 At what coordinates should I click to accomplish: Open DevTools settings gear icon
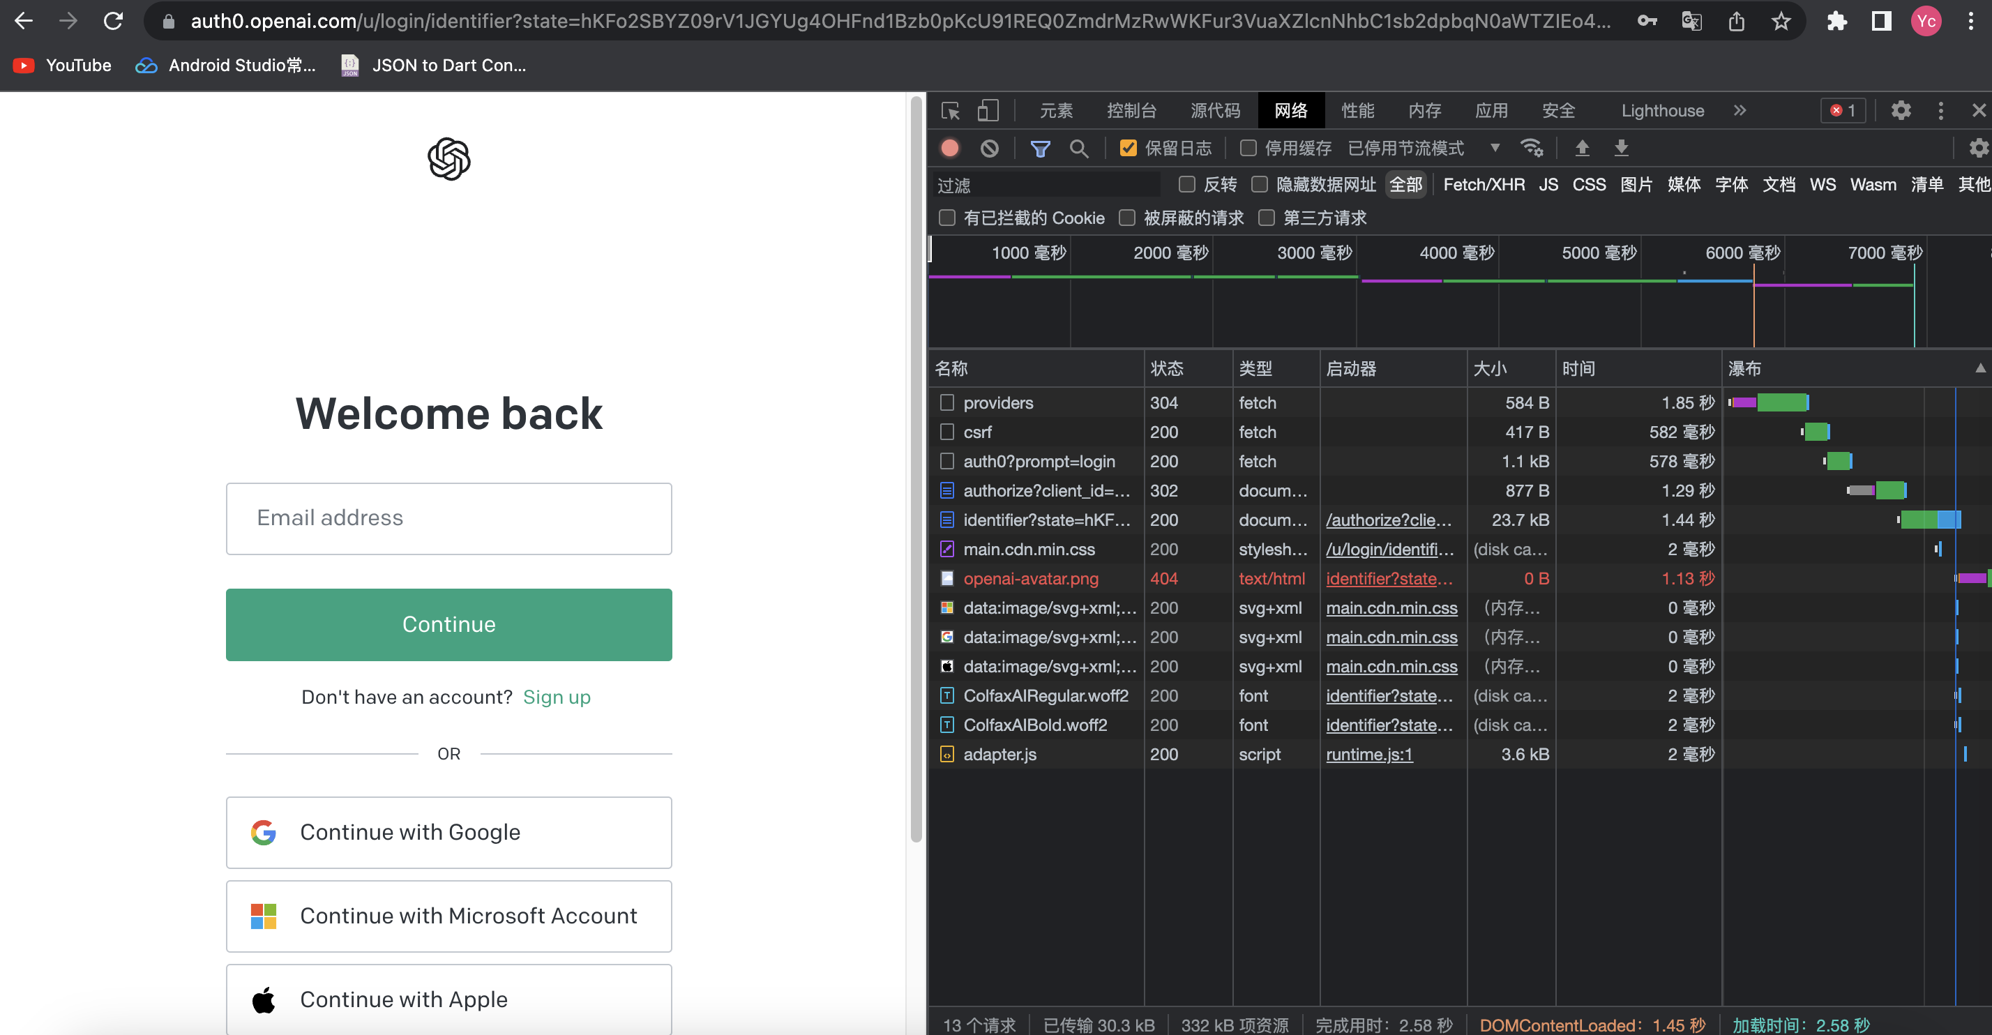click(x=1901, y=110)
